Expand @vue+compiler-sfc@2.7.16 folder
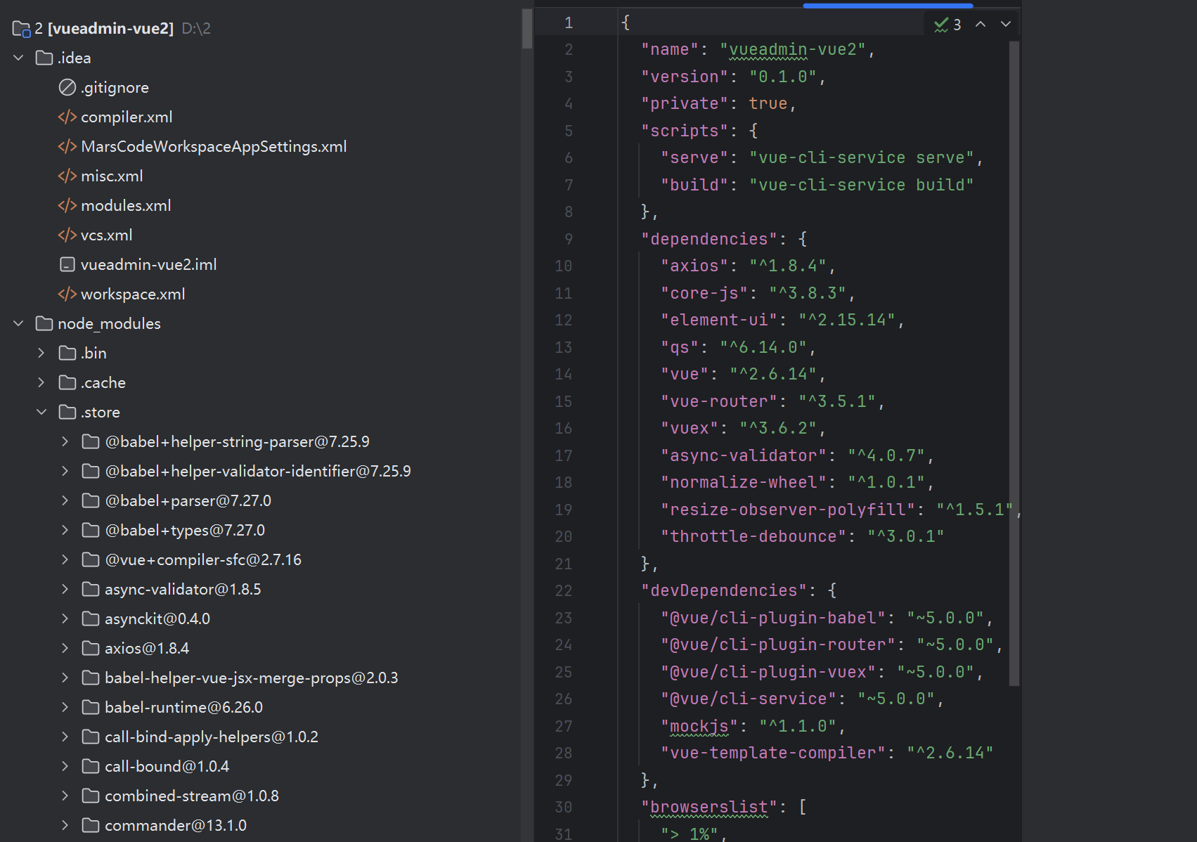 (x=65, y=559)
